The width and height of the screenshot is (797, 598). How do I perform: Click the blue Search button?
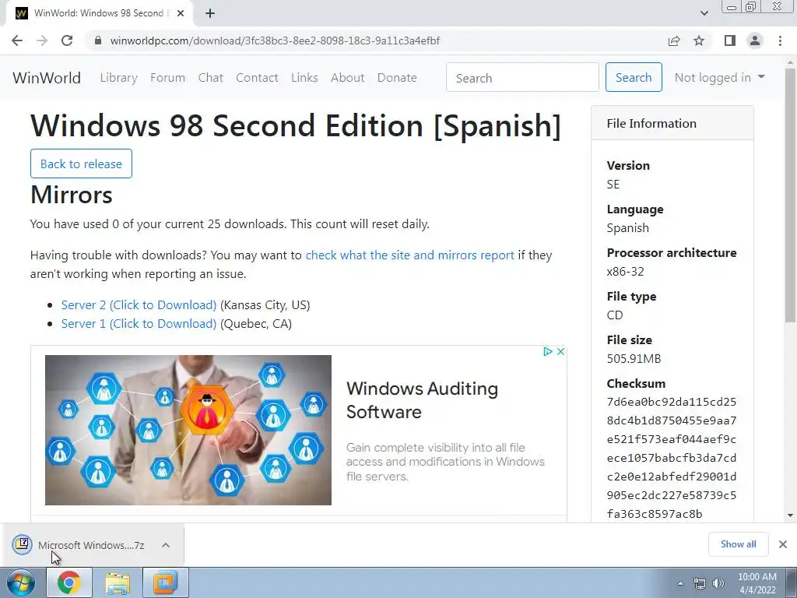[x=634, y=77]
